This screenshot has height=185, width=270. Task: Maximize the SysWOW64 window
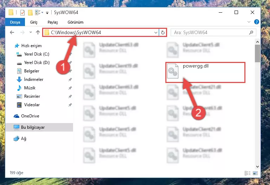coord(236,12)
